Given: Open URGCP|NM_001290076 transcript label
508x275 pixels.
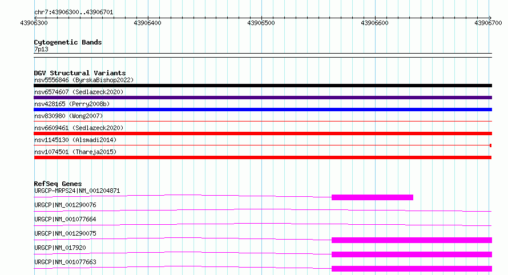Looking at the screenshot, I should (x=65, y=205).
